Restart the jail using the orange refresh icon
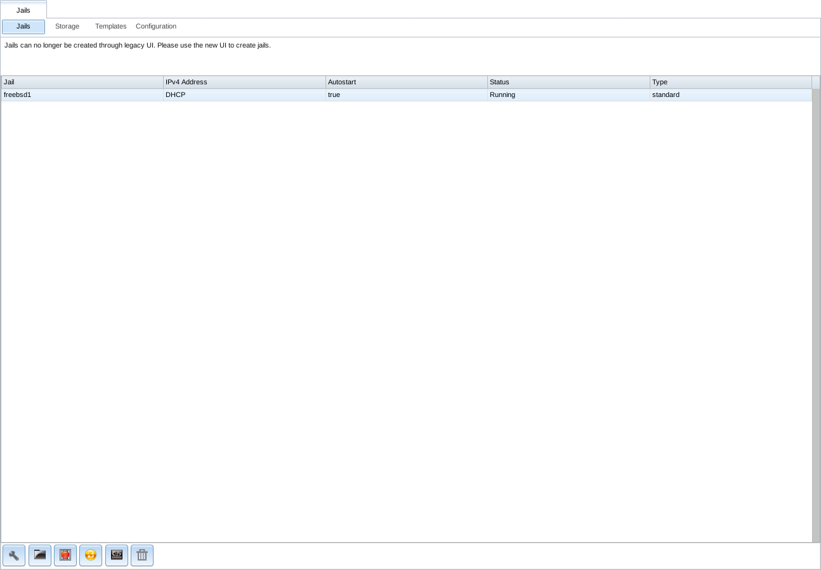The width and height of the screenshot is (821, 570). tap(91, 555)
